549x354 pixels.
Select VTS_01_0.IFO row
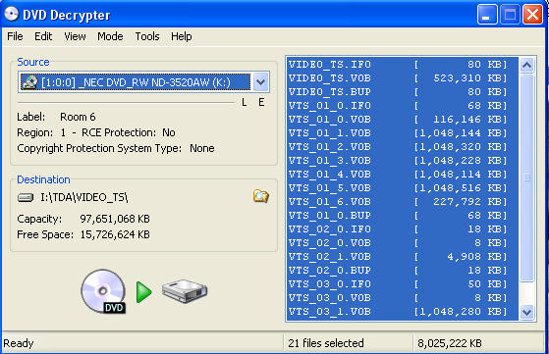tap(403, 106)
